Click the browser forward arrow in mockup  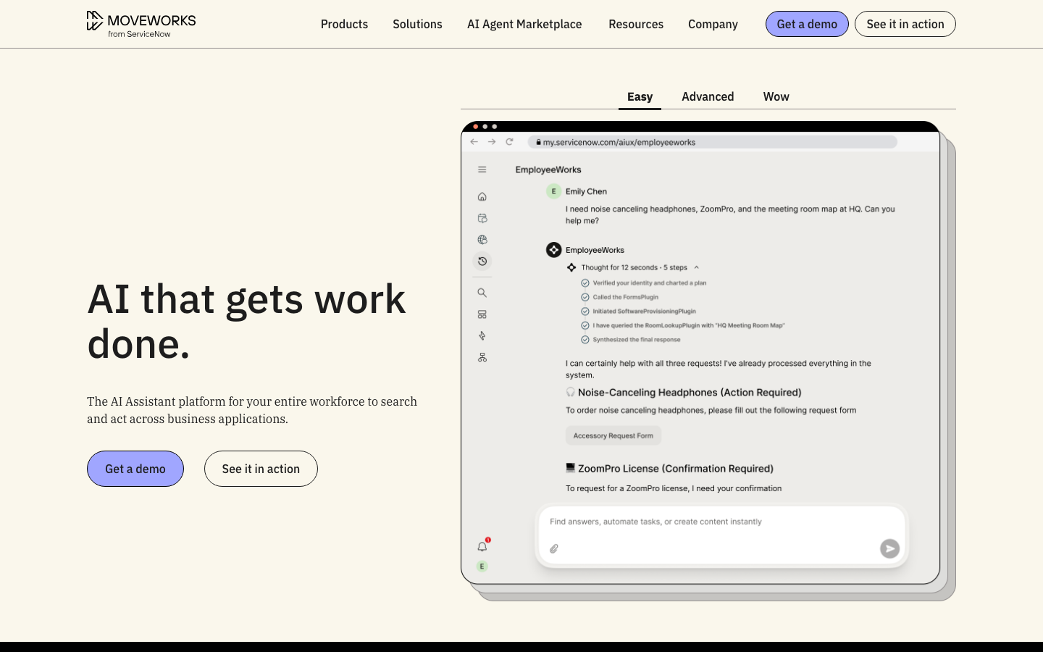coord(492,142)
